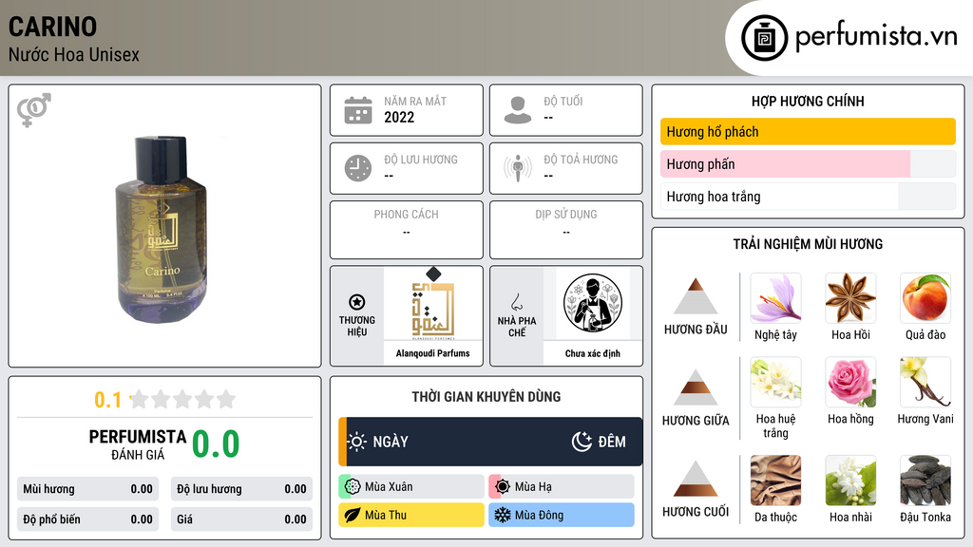The image size is (973, 547).
Task: Click the Mùa Đông season label
Action: (x=539, y=515)
